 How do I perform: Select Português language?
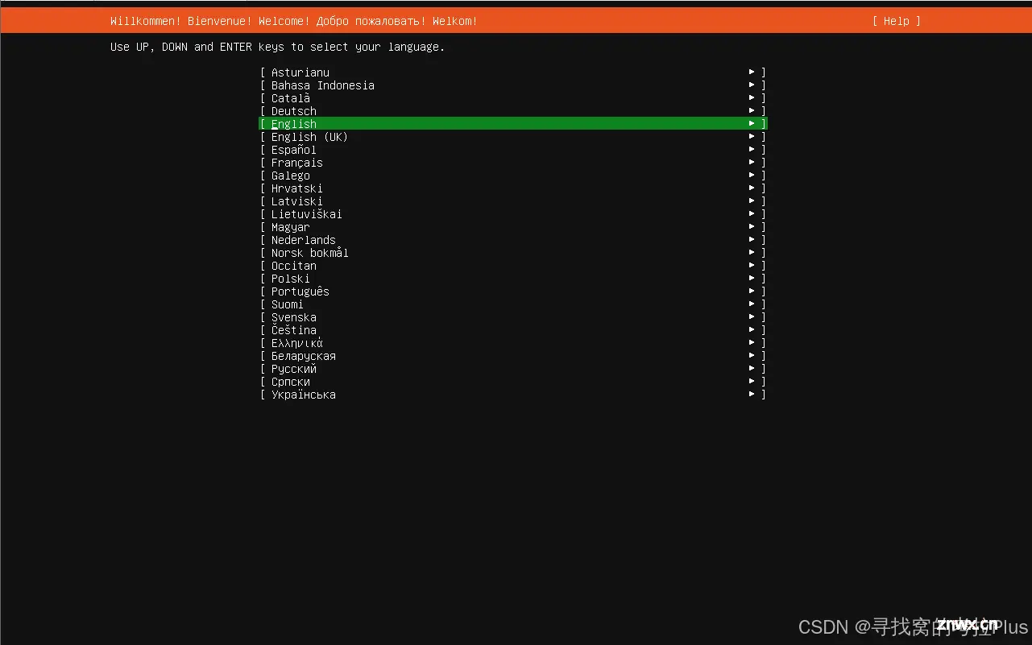[513, 291]
